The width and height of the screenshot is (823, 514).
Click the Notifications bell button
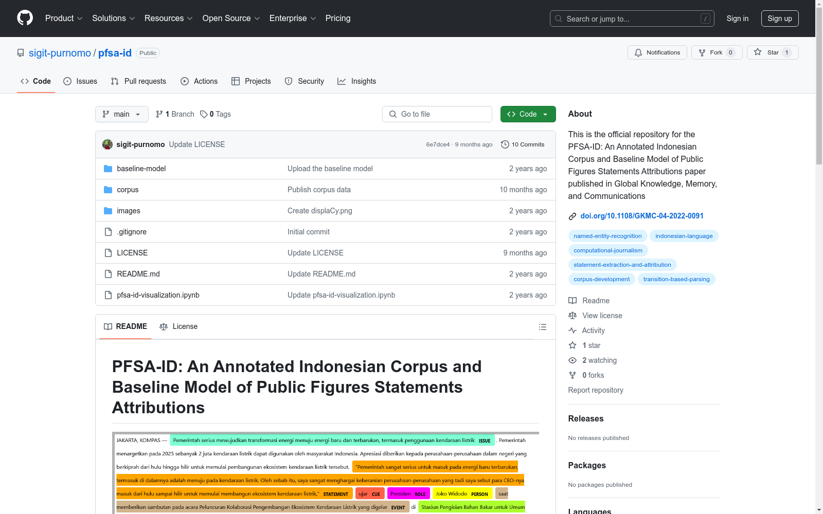point(657,52)
